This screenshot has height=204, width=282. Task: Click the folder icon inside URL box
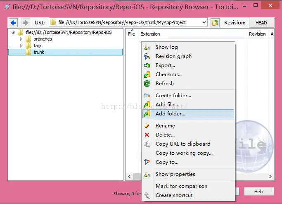[x=53, y=22]
